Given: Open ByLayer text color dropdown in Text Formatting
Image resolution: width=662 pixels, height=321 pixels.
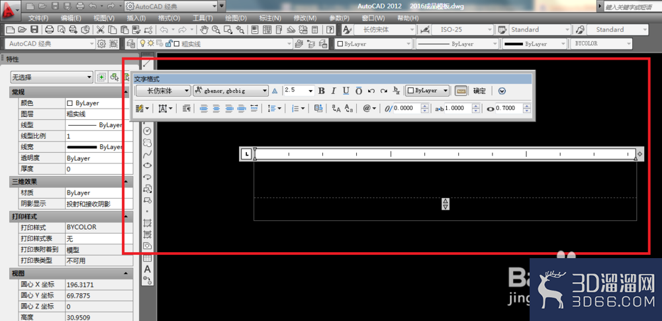Looking at the screenshot, I should click(x=427, y=91).
